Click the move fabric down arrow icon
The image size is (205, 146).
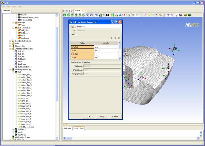(115, 38)
